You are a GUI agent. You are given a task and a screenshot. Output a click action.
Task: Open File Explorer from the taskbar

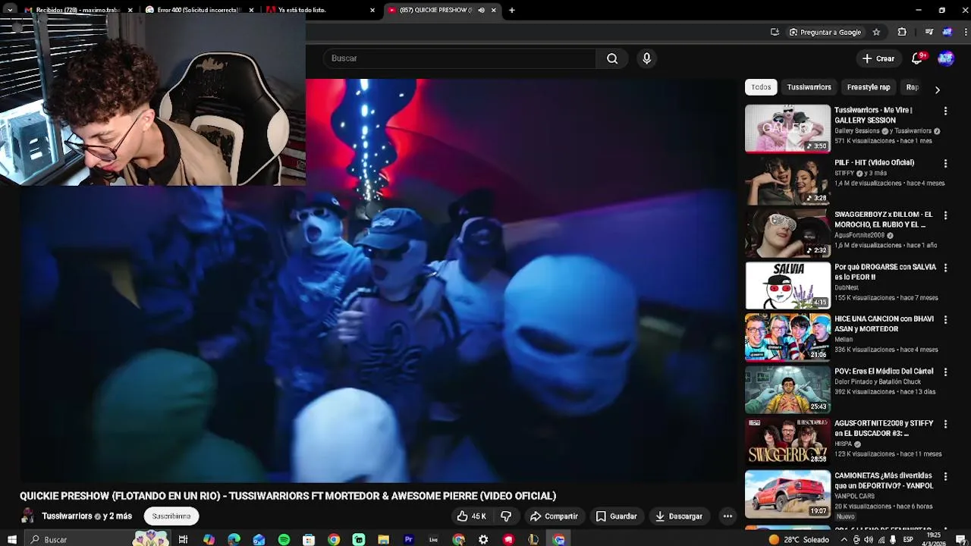[x=384, y=539]
